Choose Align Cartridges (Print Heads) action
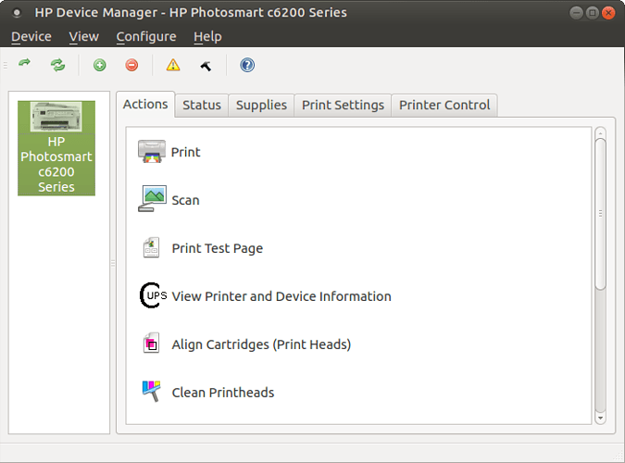 point(261,344)
